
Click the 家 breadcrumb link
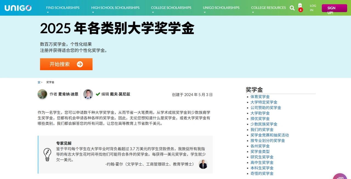[39, 82]
